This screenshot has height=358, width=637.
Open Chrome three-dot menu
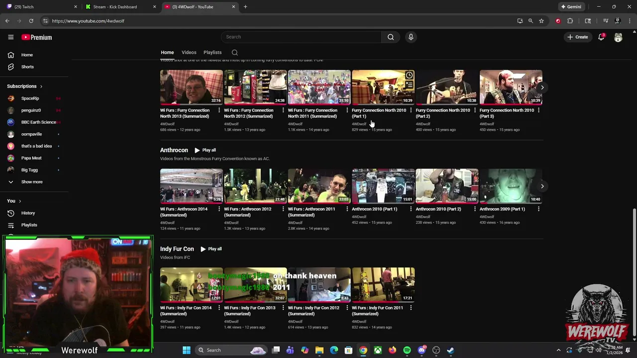coord(630,21)
